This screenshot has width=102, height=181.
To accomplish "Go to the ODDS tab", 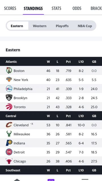I will [x=77, y=8].
